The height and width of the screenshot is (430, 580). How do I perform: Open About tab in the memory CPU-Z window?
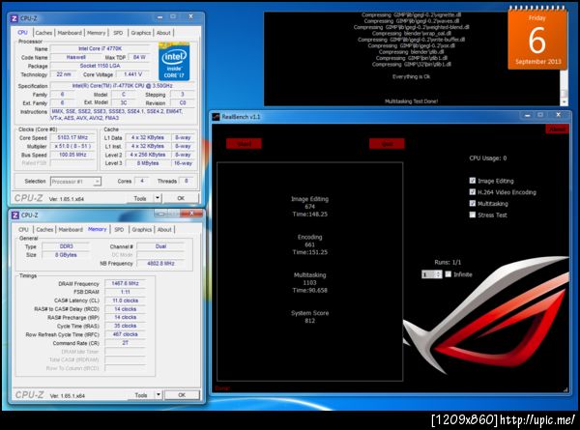pos(164,230)
